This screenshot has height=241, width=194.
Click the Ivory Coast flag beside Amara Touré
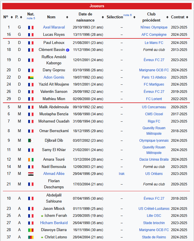31,160
